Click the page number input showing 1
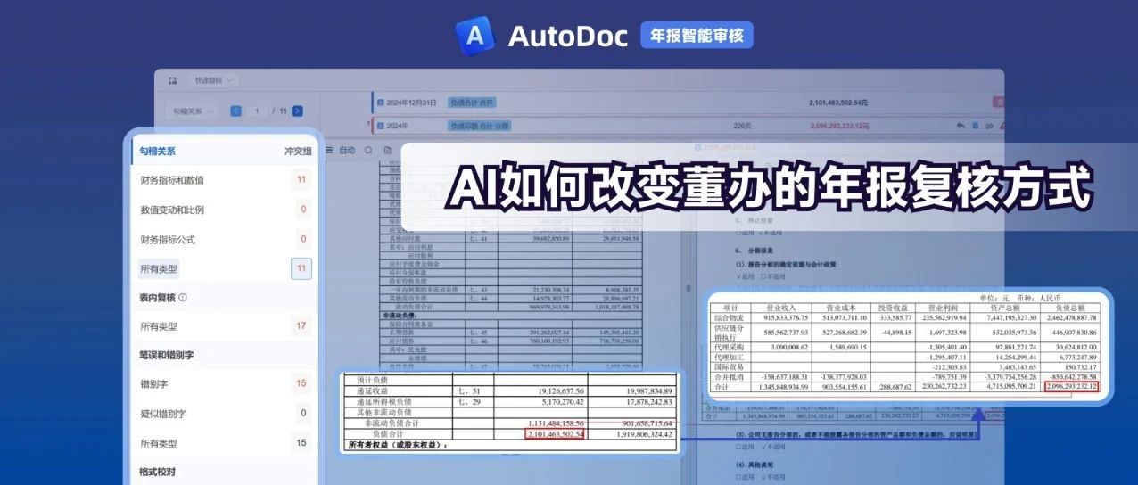This screenshot has height=485, width=1138. click(x=257, y=111)
